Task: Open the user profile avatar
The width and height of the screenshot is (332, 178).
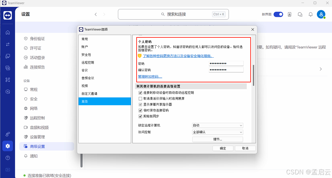Action: [x=321, y=14]
